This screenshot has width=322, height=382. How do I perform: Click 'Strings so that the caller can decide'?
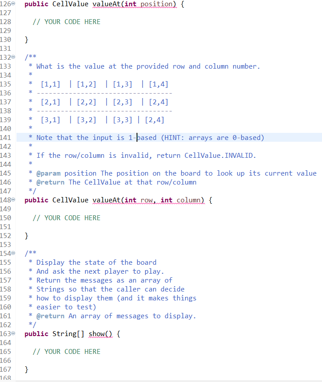pos(110,289)
